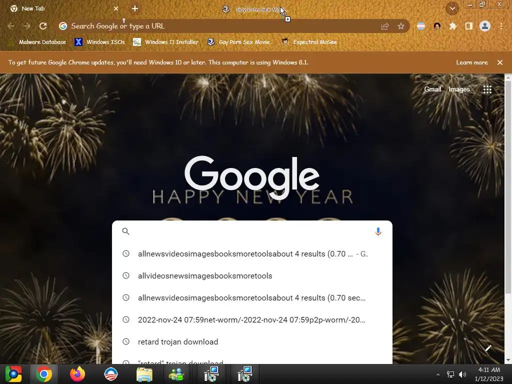512x384 pixels.
Task: Open a new tab with plus button
Action: [x=135, y=8]
